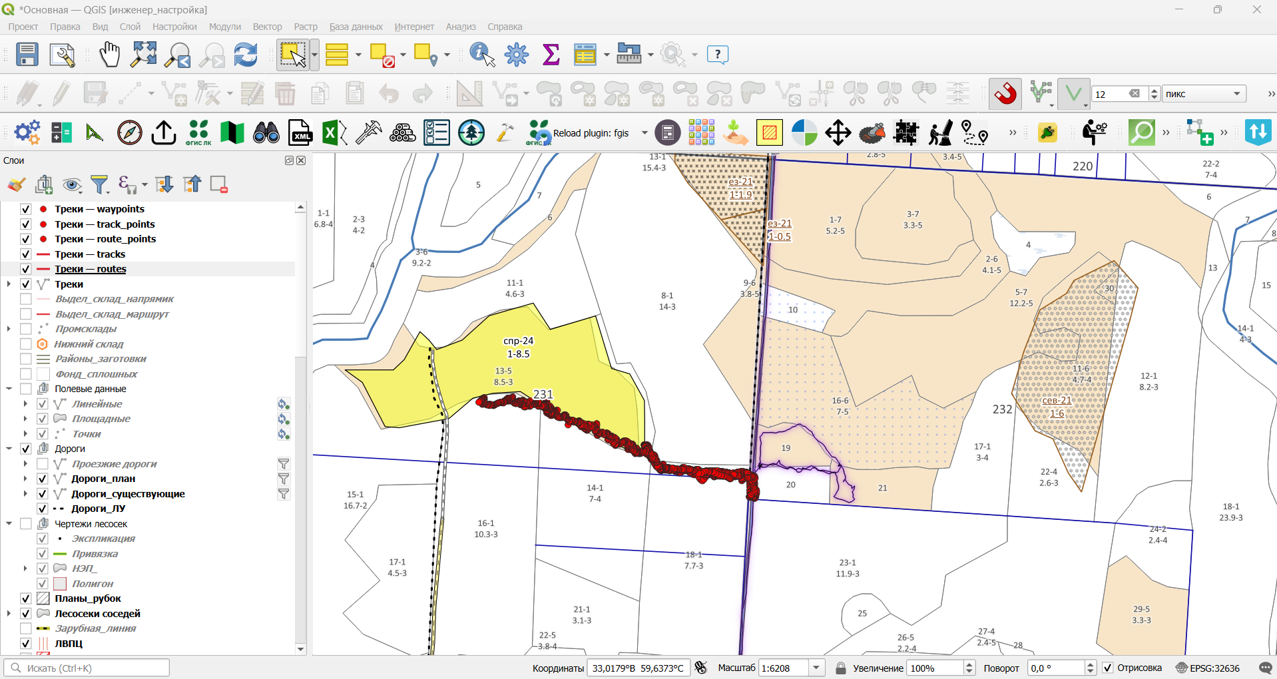Click the Искать (Ctrl+K) search field
1277x679 pixels.
coord(87,668)
